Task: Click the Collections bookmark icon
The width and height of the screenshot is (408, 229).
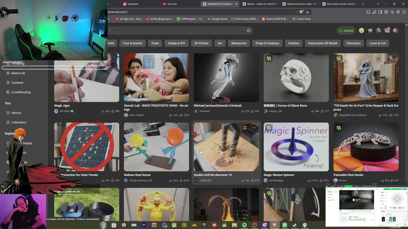Action: point(8,122)
